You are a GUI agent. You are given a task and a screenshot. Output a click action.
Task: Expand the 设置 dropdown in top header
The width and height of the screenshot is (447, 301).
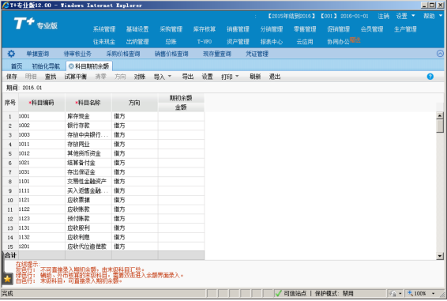(x=413, y=16)
